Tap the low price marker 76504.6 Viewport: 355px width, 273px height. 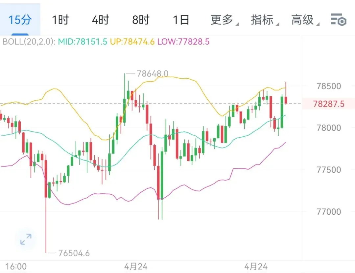pyautogui.click(x=74, y=253)
